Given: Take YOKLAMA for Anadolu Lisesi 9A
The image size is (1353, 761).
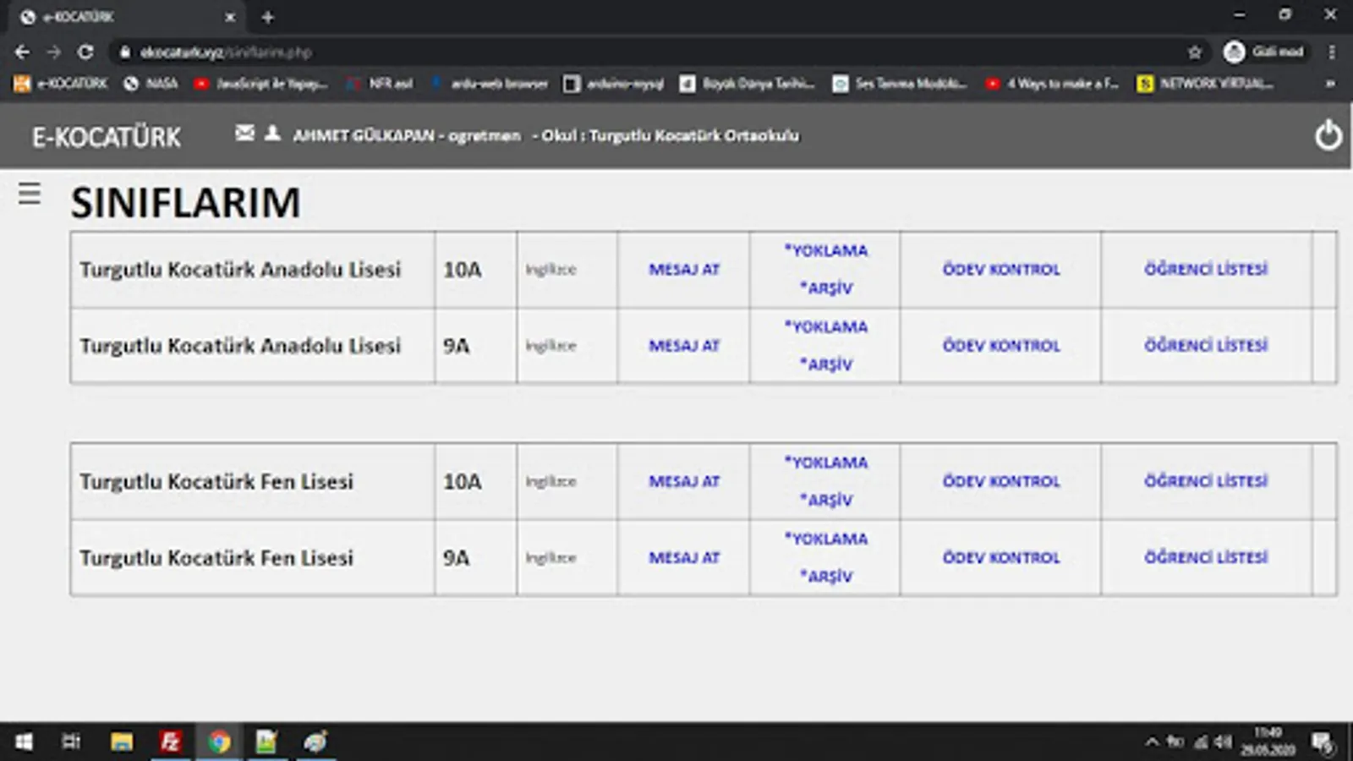Looking at the screenshot, I should pyautogui.click(x=826, y=327).
